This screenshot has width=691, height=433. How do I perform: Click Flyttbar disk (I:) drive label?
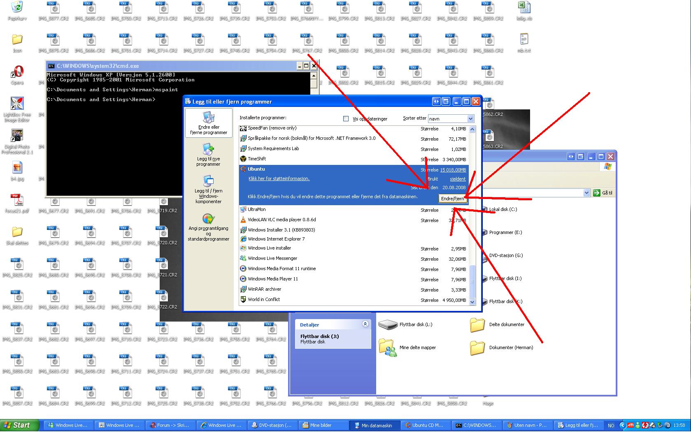tap(505, 278)
